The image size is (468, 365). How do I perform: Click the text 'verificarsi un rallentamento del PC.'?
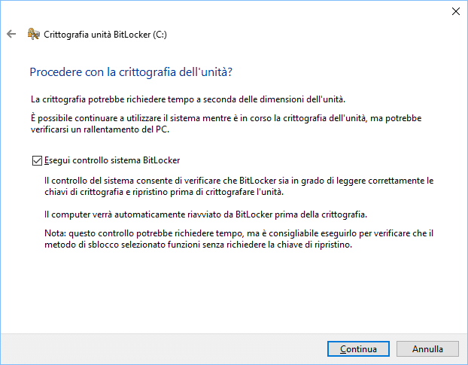[x=100, y=129]
